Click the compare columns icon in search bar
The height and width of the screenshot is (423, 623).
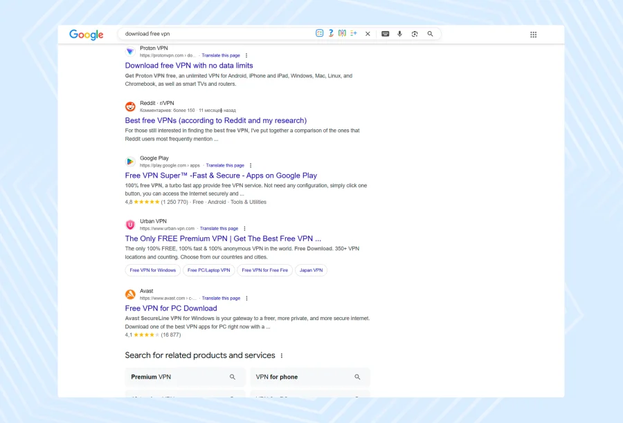(x=342, y=33)
